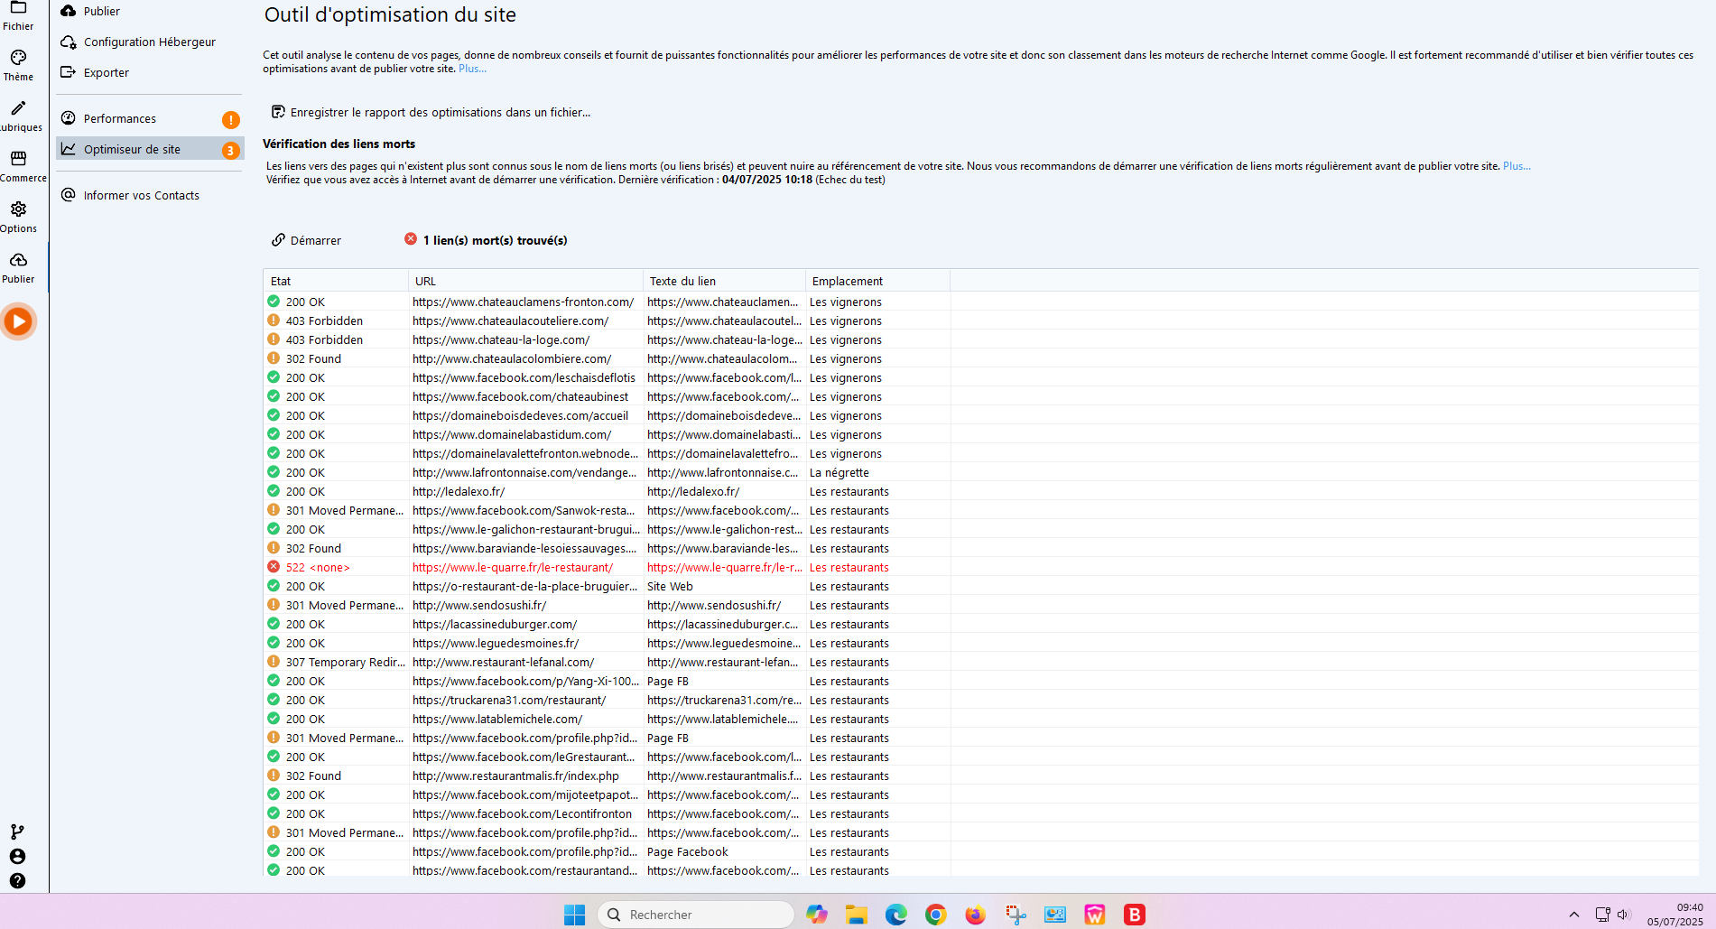This screenshot has height=929, width=1716.
Task: Open Google Chrome from the taskbar
Action: pyautogui.click(x=936, y=915)
